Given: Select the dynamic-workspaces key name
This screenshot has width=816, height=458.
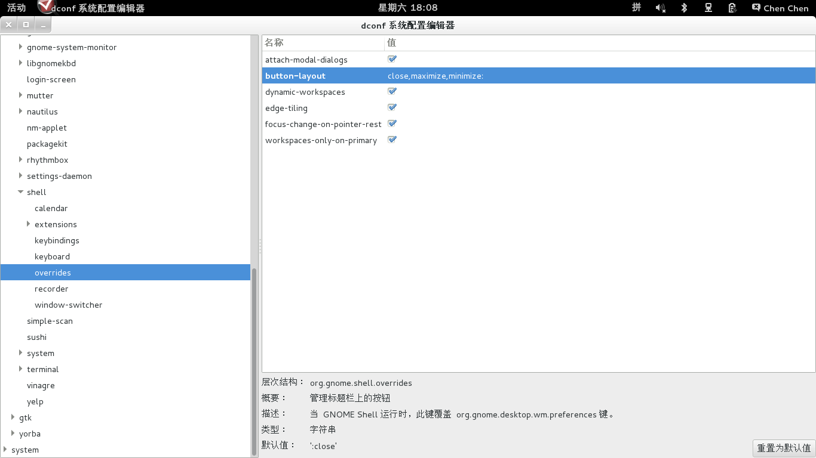Looking at the screenshot, I should (305, 92).
